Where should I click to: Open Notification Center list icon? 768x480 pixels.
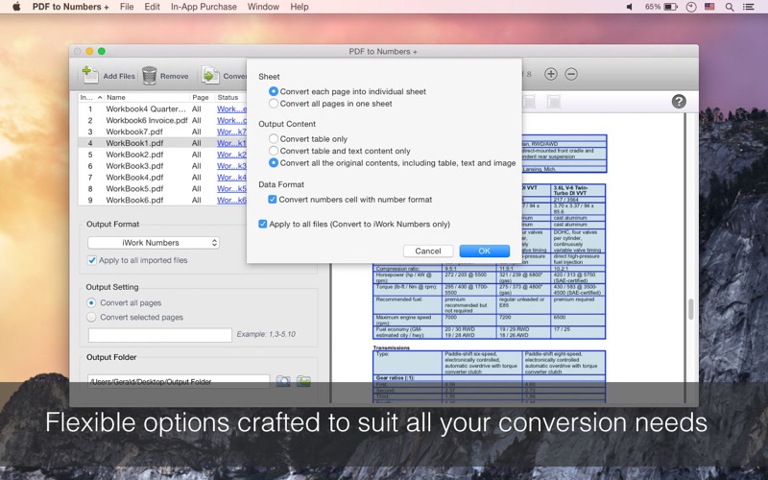point(749,7)
